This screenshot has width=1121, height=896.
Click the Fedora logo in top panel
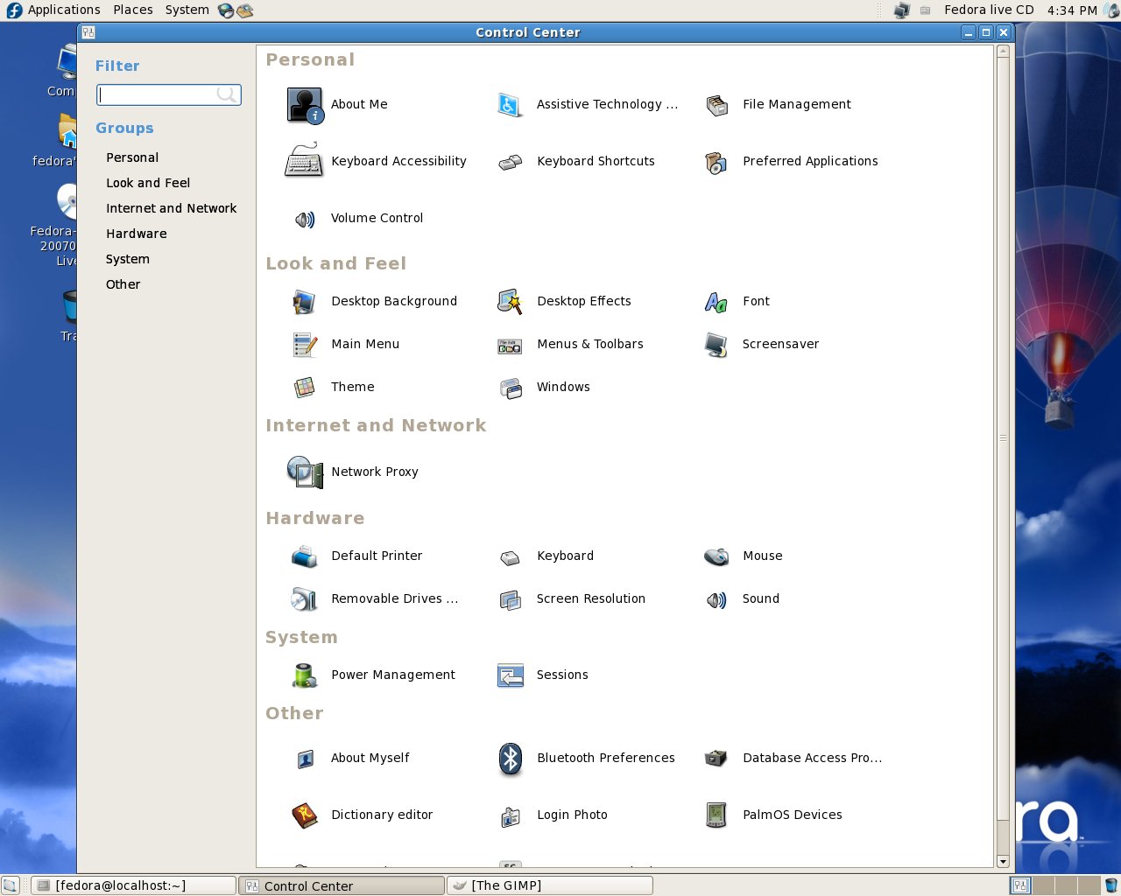13,10
